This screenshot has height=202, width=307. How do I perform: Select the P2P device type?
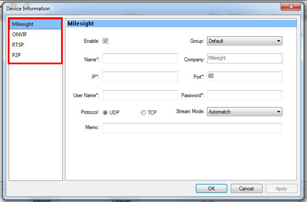click(35, 55)
